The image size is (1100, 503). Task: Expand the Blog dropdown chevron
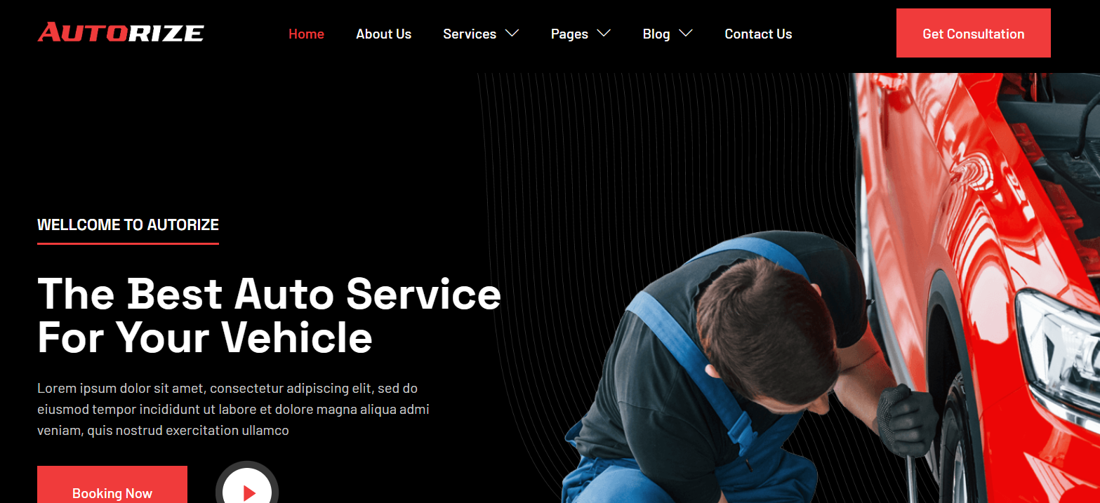(x=686, y=33)
